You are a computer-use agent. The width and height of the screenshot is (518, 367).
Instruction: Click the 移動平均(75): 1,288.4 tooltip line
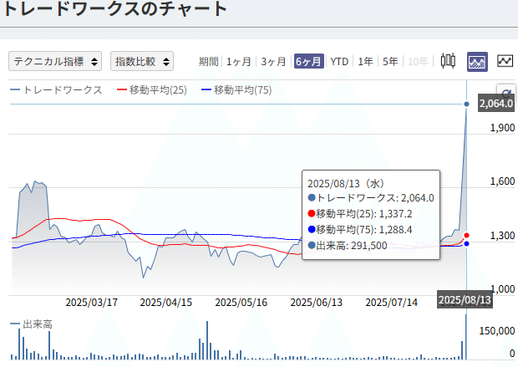coord(360,230)
